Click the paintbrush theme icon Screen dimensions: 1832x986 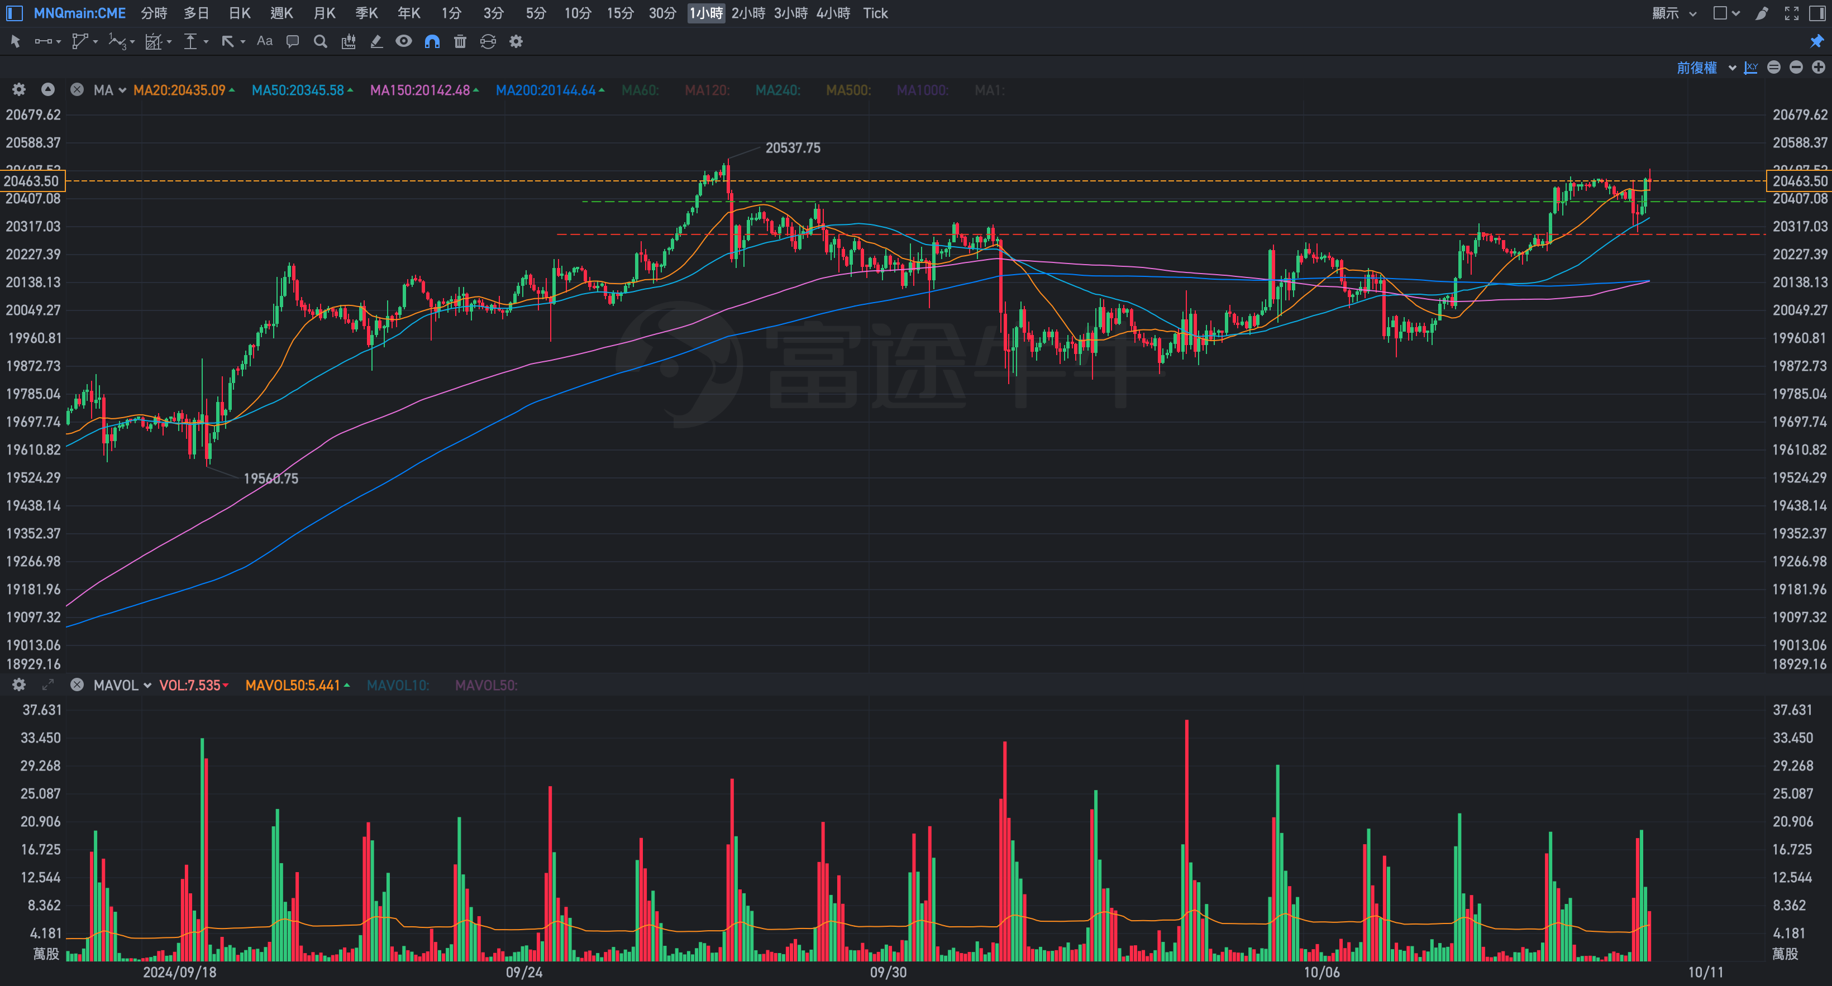point(1762,13)
